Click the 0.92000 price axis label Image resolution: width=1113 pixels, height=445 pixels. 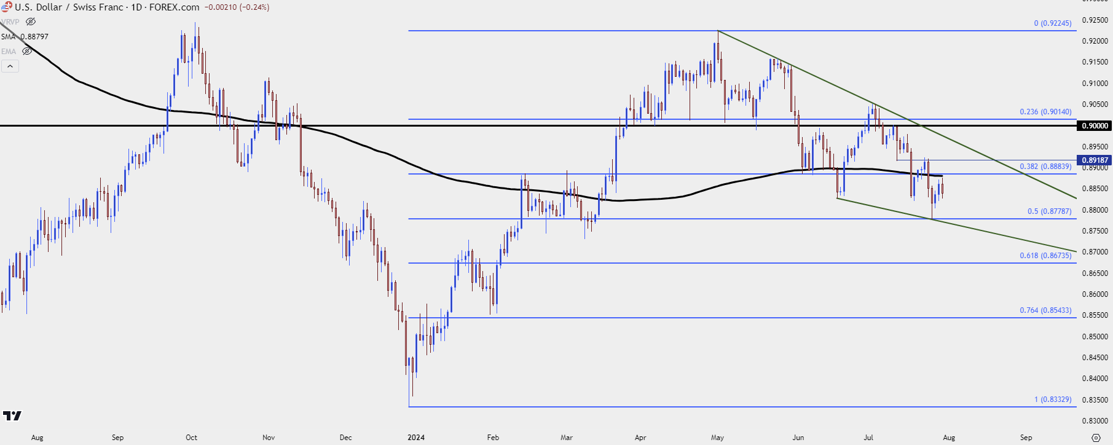tap(1095, 41)
